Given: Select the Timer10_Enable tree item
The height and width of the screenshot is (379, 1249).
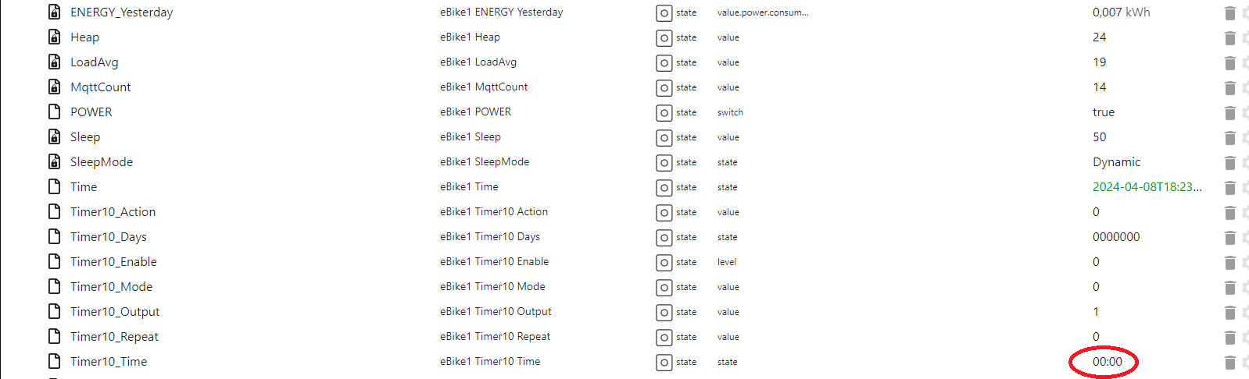Looking at the screenshot, I should point(113,262).
